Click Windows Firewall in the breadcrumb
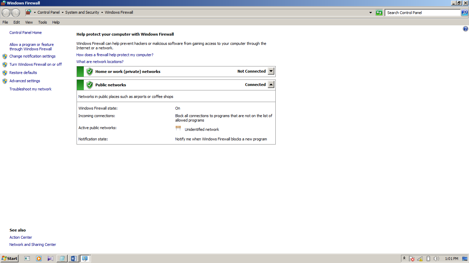The height and width of the screenshot is (263, 469). pyautogui.click(x=119, y=12)
